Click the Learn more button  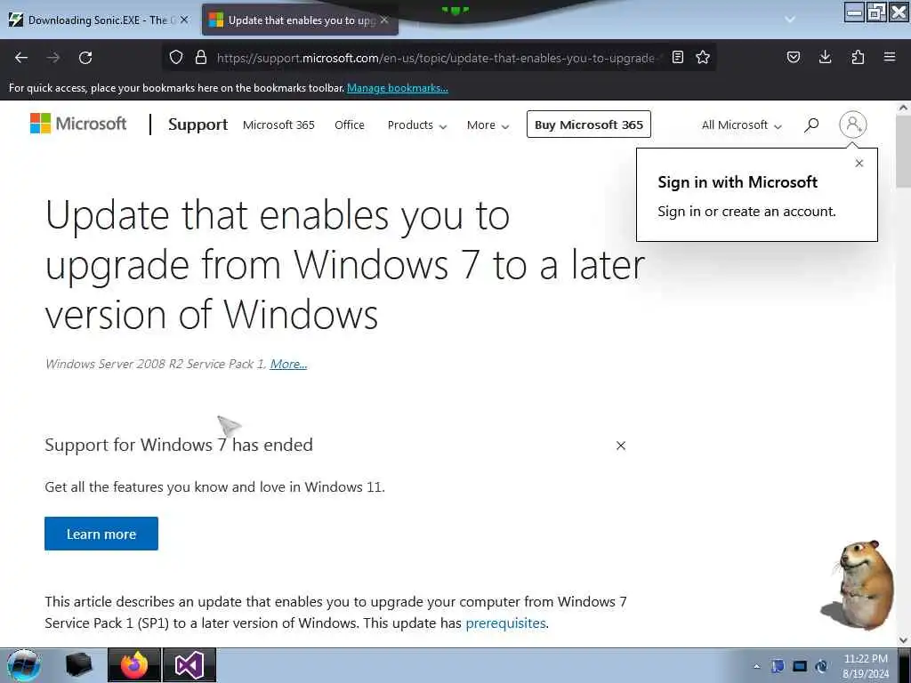click(x=101, y=534)
